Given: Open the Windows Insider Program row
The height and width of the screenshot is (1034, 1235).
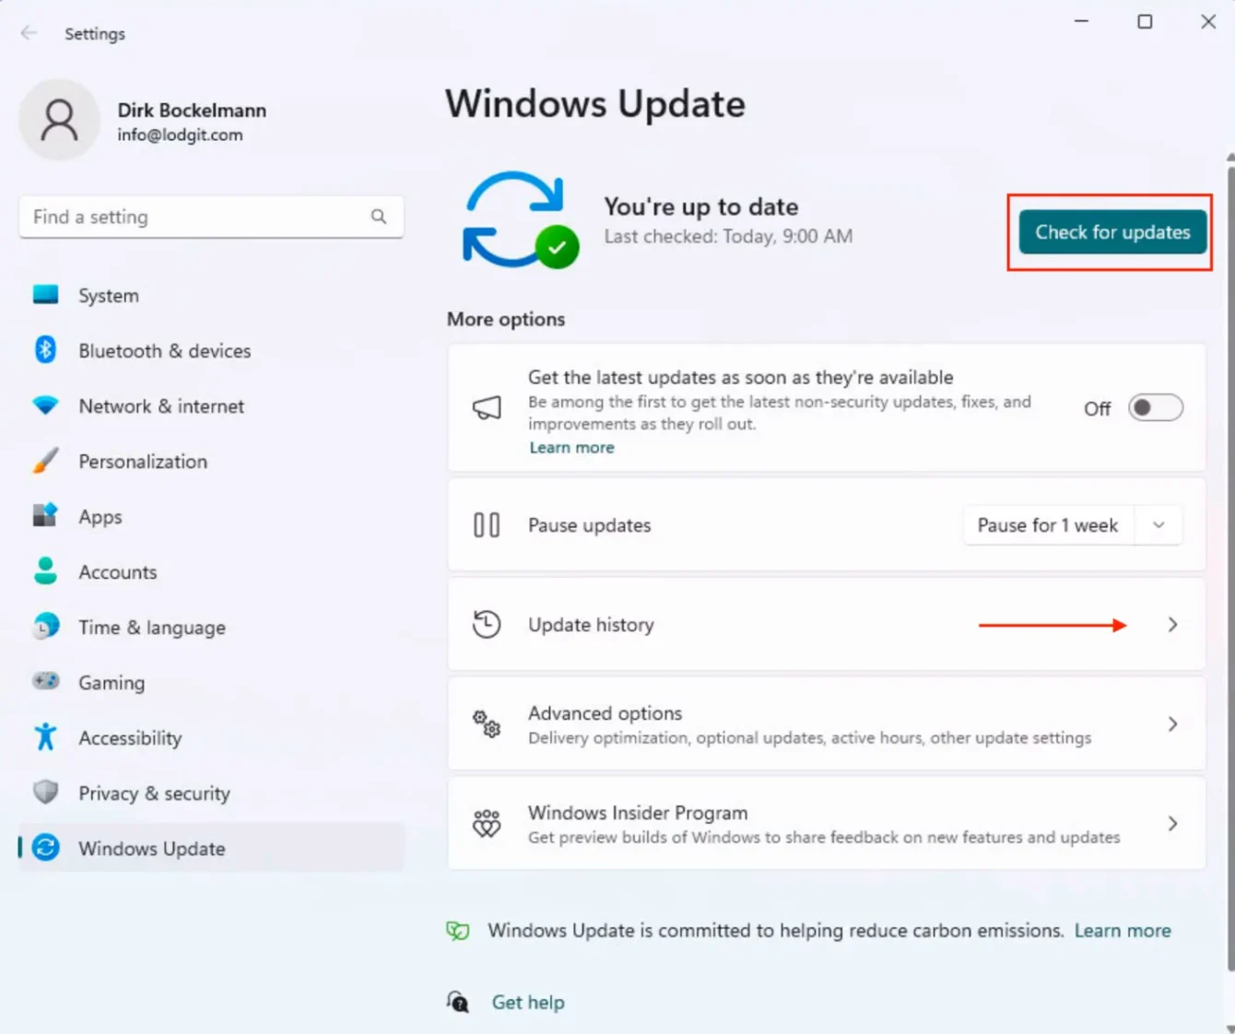Looking at the screenshot, I should point(827,824).
